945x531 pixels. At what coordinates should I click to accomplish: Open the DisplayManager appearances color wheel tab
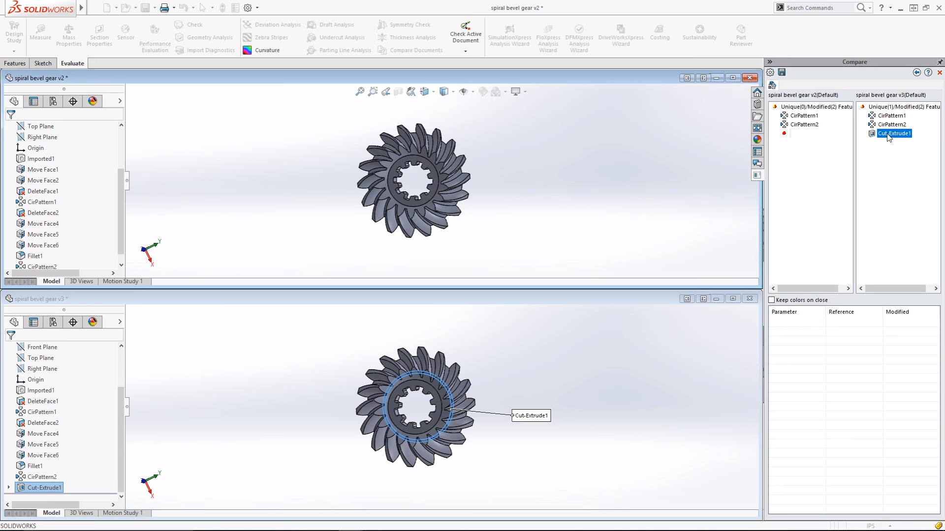coord(93,101)
